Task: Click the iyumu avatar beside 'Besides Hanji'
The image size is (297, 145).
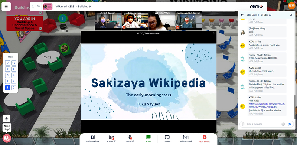Action: 243,87
